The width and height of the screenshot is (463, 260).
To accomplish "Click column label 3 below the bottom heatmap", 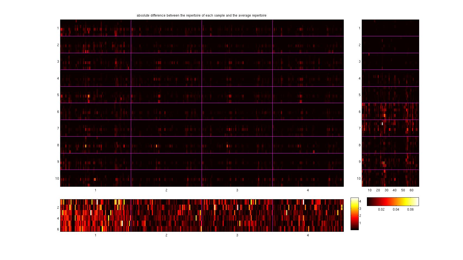I will [x=237, y=235].
